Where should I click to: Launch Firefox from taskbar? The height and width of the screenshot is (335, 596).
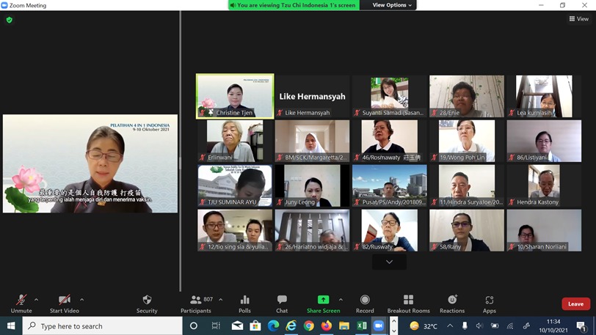click(326, 326)
